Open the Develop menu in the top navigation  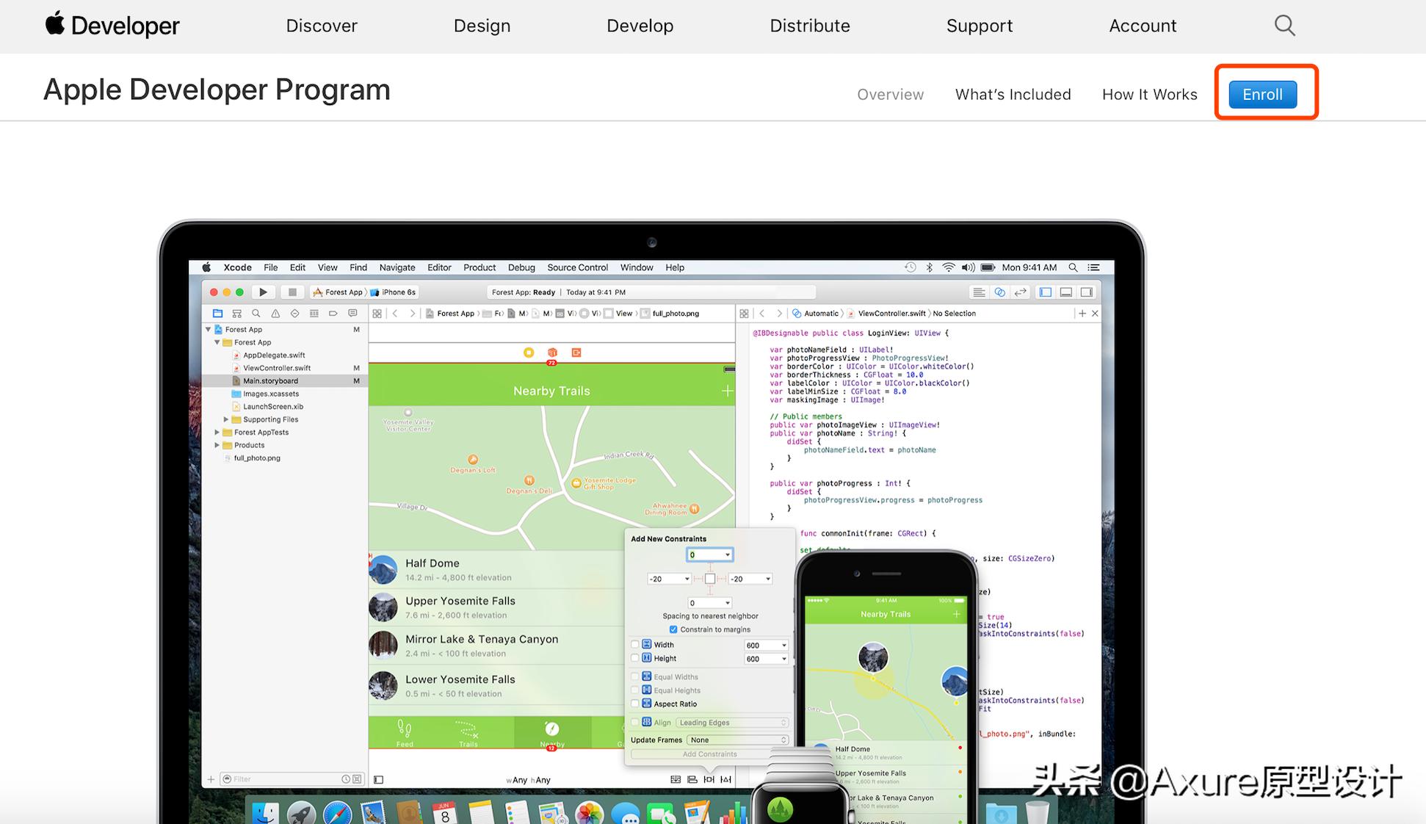640,26
